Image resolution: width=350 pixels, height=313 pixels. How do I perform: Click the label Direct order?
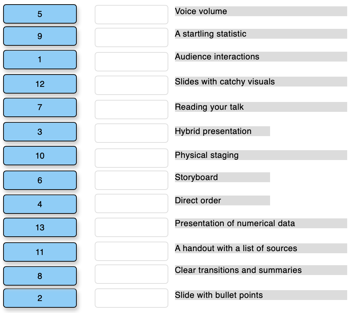pos(197,200)
